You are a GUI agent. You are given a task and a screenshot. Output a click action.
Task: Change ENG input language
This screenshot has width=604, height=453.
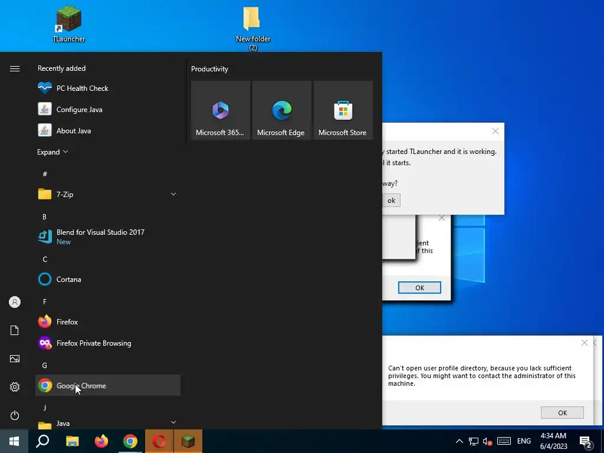point(524,441)
